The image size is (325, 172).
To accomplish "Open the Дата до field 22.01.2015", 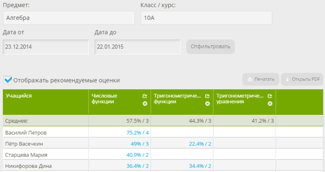I will (x=137, y=47).
